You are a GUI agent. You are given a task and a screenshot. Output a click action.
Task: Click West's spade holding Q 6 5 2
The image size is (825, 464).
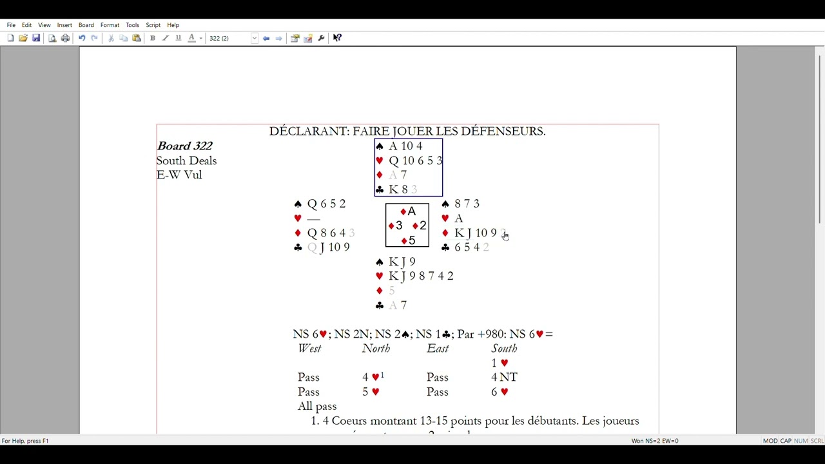[320, 204]
